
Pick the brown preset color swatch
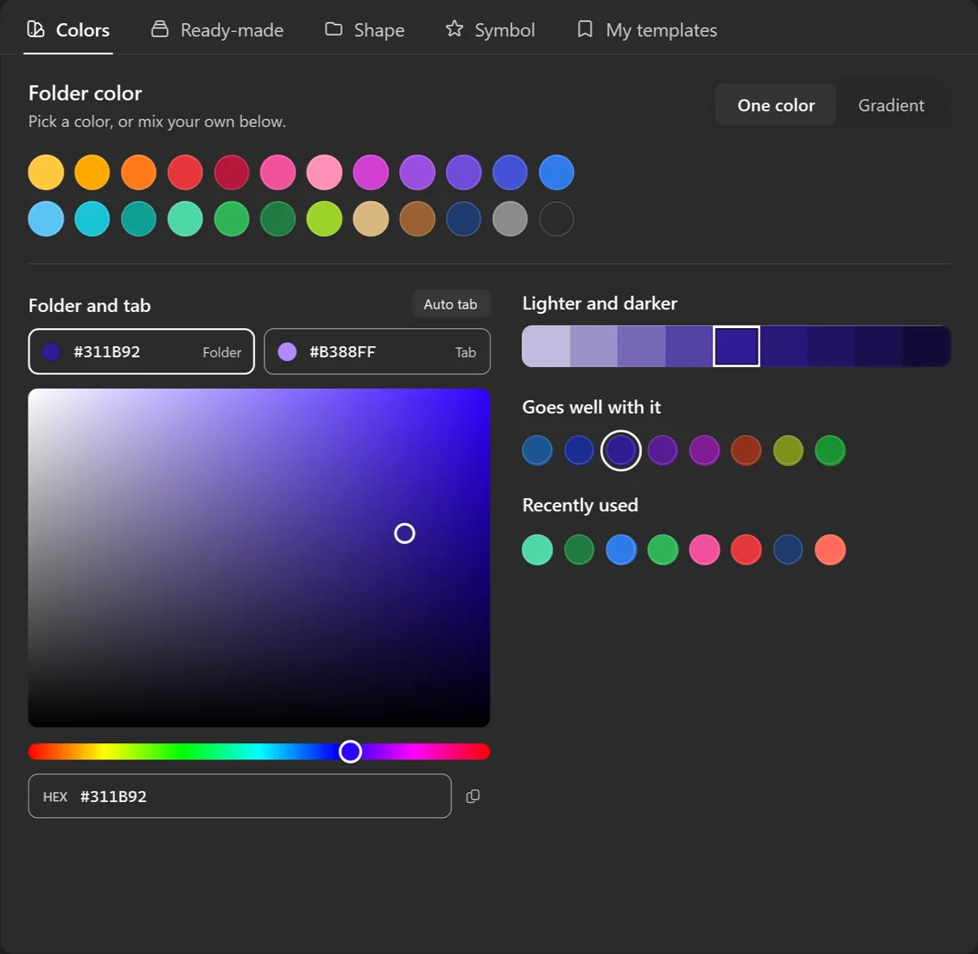pyautogui.click(x=417, y=219)
